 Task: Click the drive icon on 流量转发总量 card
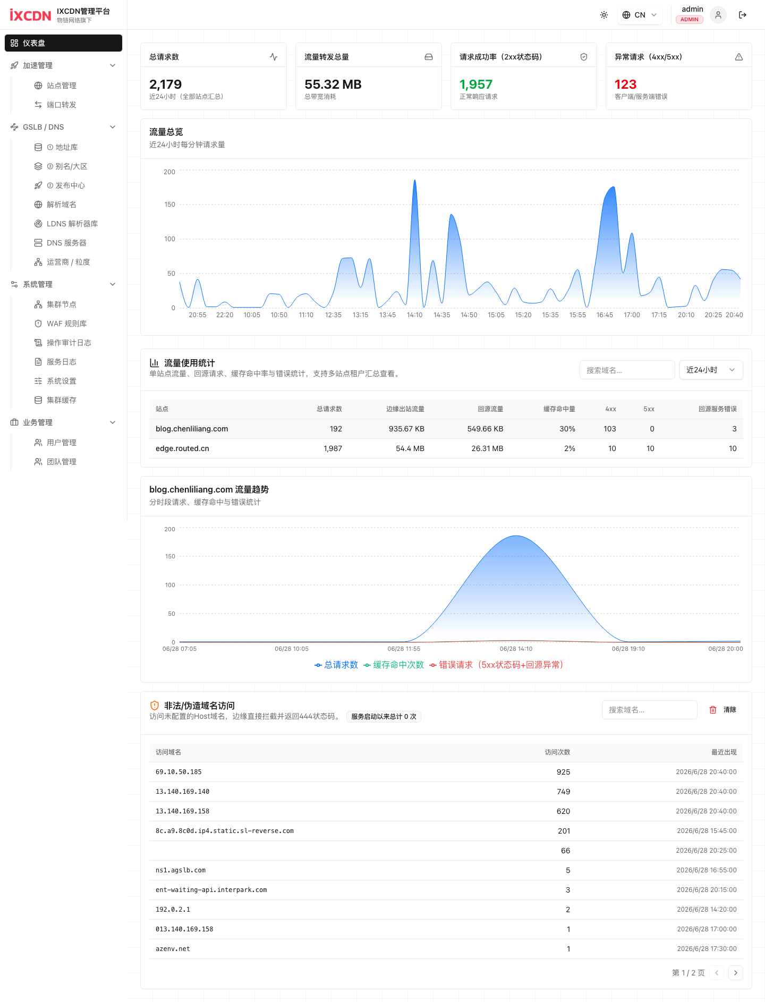[429, 57]
